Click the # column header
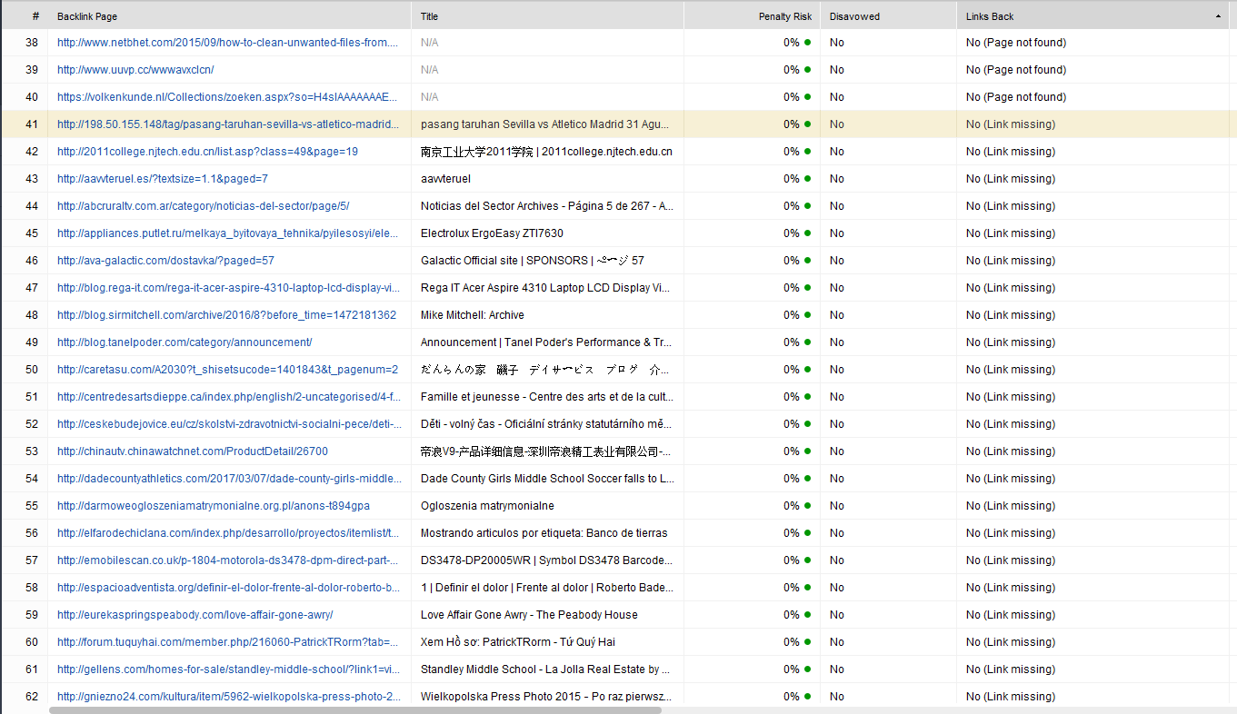The width and height of the screenshot is (1237, 714). coord(25,16)
